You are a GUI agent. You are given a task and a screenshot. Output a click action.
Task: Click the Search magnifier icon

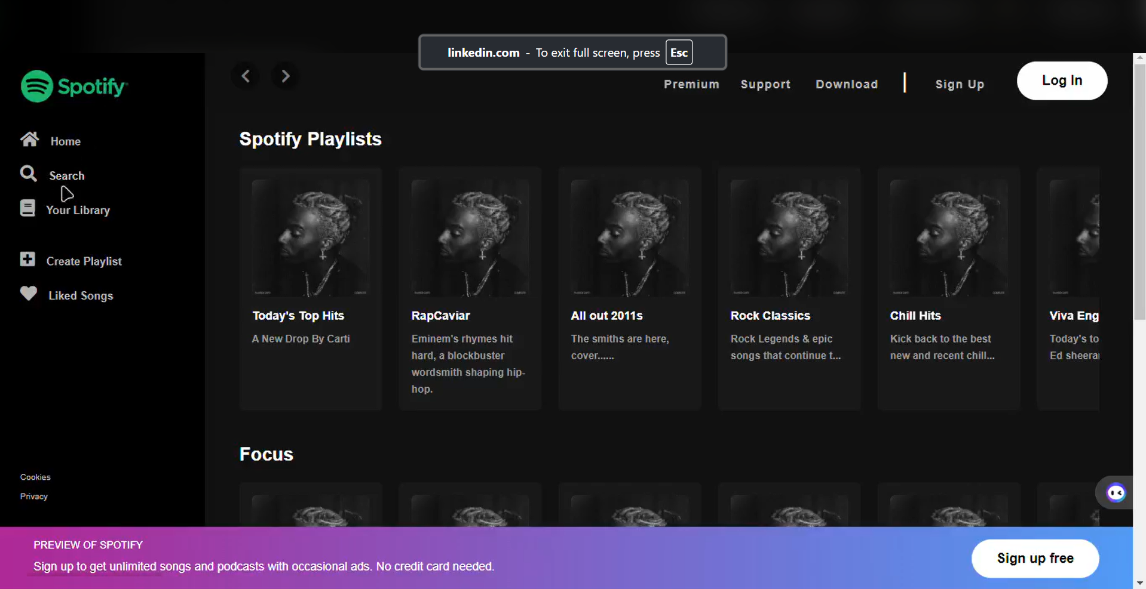click(28, 174)
